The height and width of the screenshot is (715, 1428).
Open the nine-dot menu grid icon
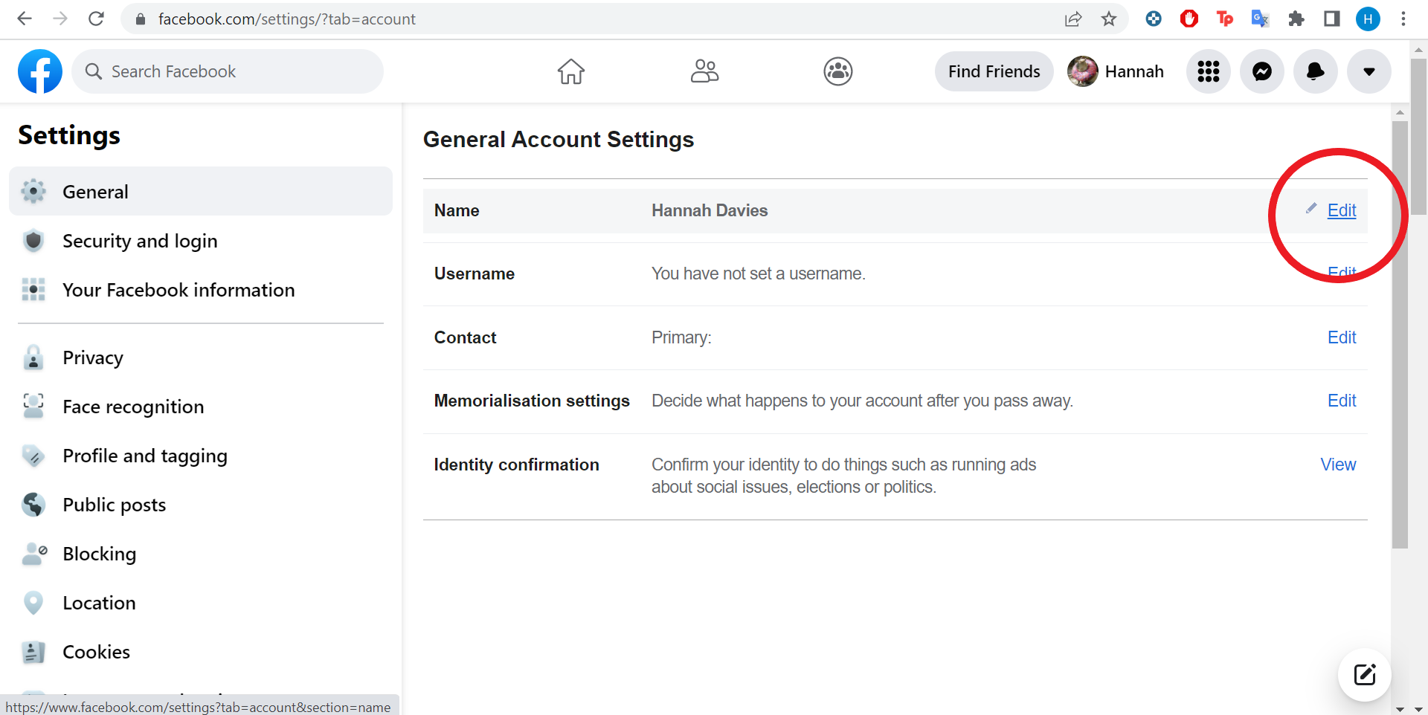click(x=1209, y=71)
